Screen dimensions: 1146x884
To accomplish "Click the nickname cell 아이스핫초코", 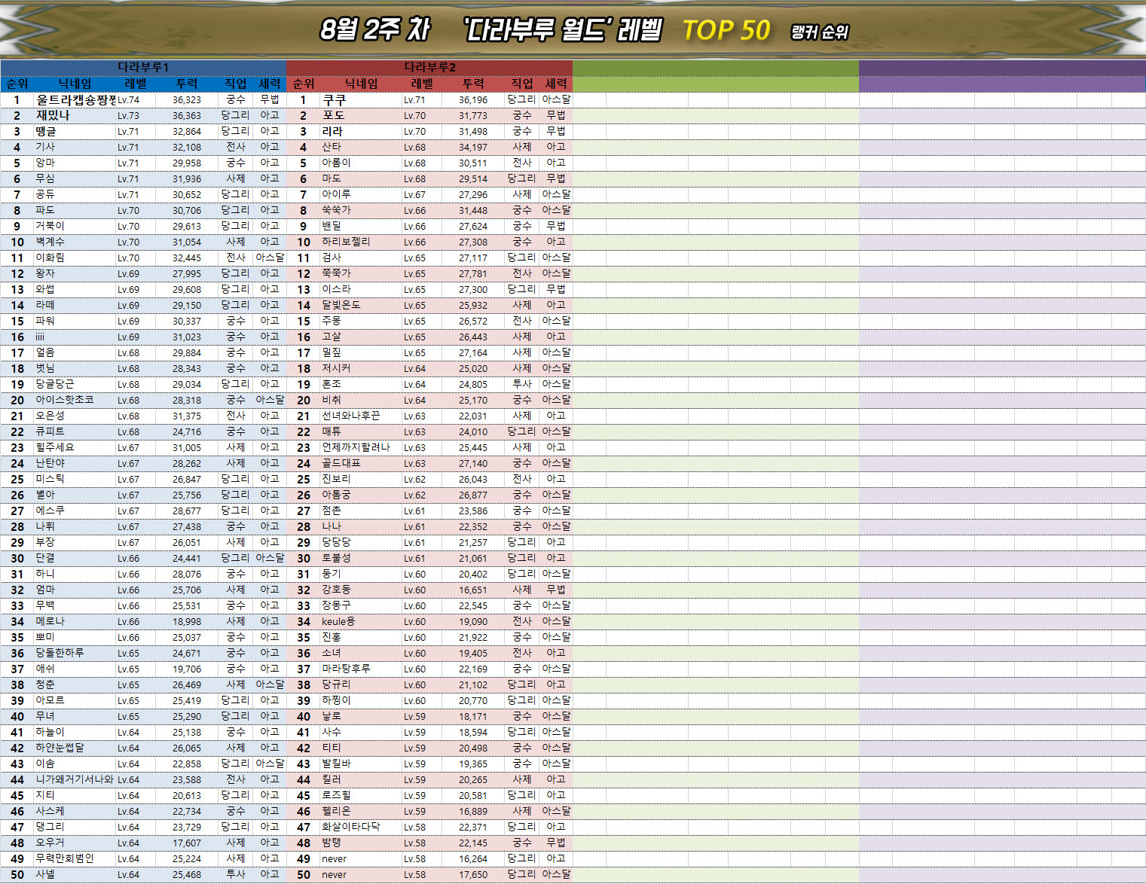I will click(x=65, y=400).
